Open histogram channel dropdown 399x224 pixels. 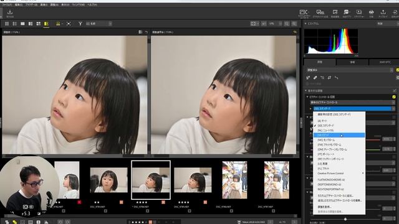click(387, 24)
